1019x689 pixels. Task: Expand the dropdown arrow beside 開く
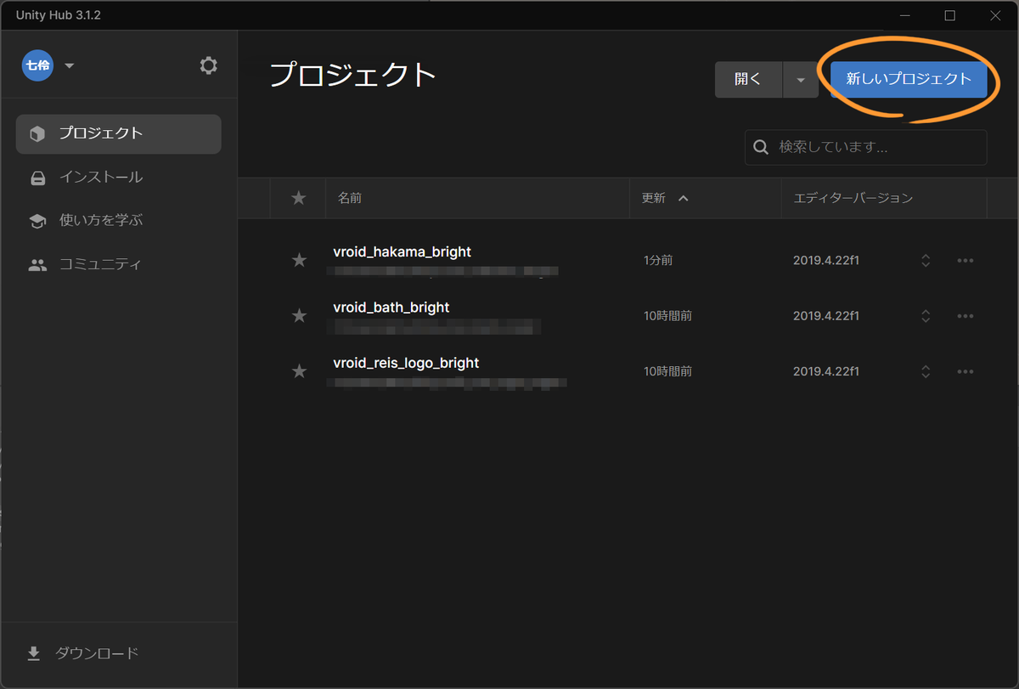(801, 79)
